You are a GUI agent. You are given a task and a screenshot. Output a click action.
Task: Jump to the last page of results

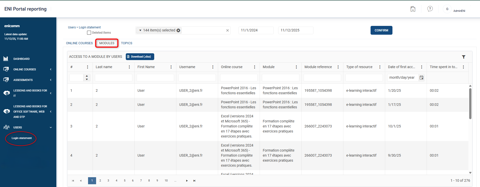[194, 181]
